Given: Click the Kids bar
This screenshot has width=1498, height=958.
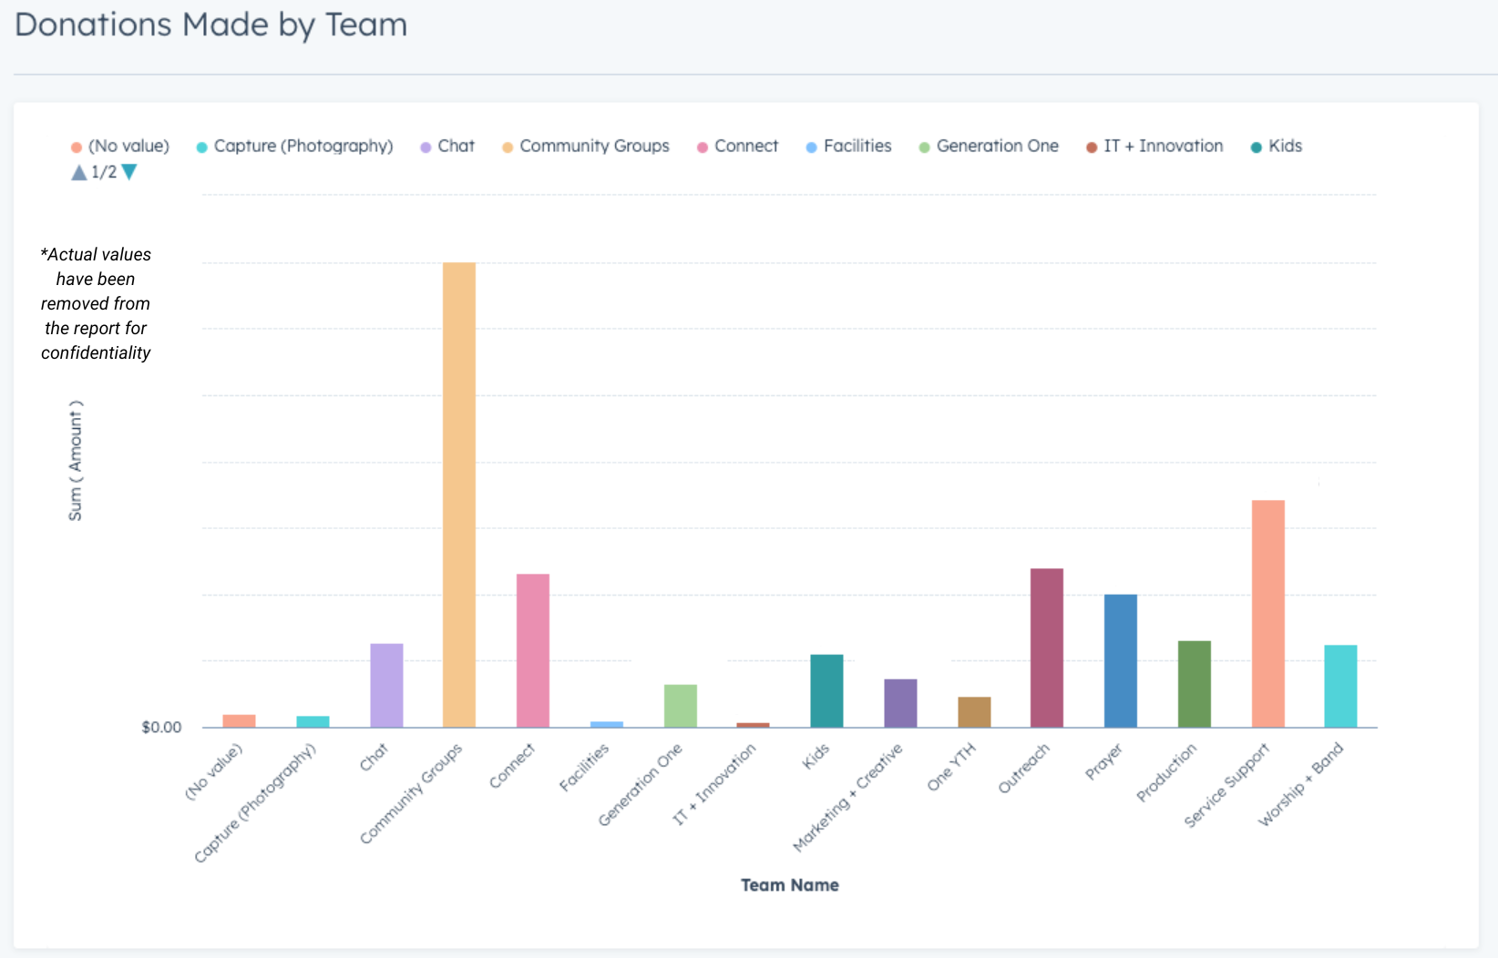Looking at the screenshot, I should tap(826, 690).
